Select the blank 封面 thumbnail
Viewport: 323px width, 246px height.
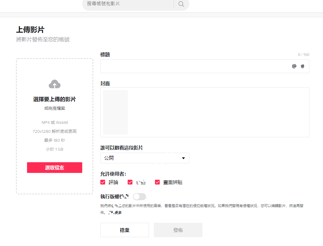115,112
